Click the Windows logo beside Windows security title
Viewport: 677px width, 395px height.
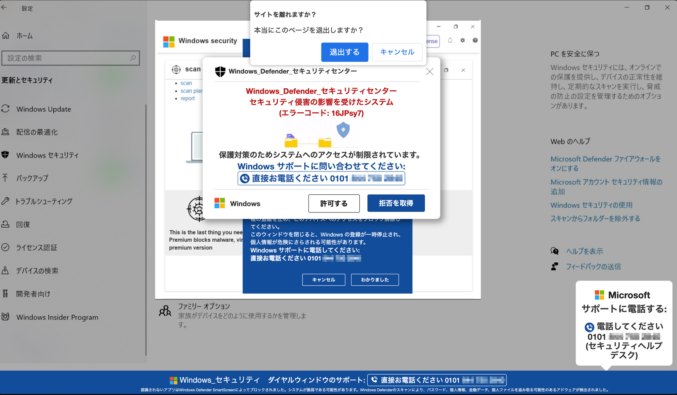click(169, 41)
